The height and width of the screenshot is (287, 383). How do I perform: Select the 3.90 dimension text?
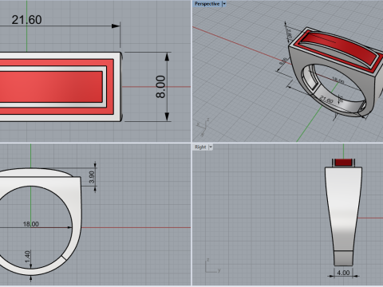tap(92, 177)
